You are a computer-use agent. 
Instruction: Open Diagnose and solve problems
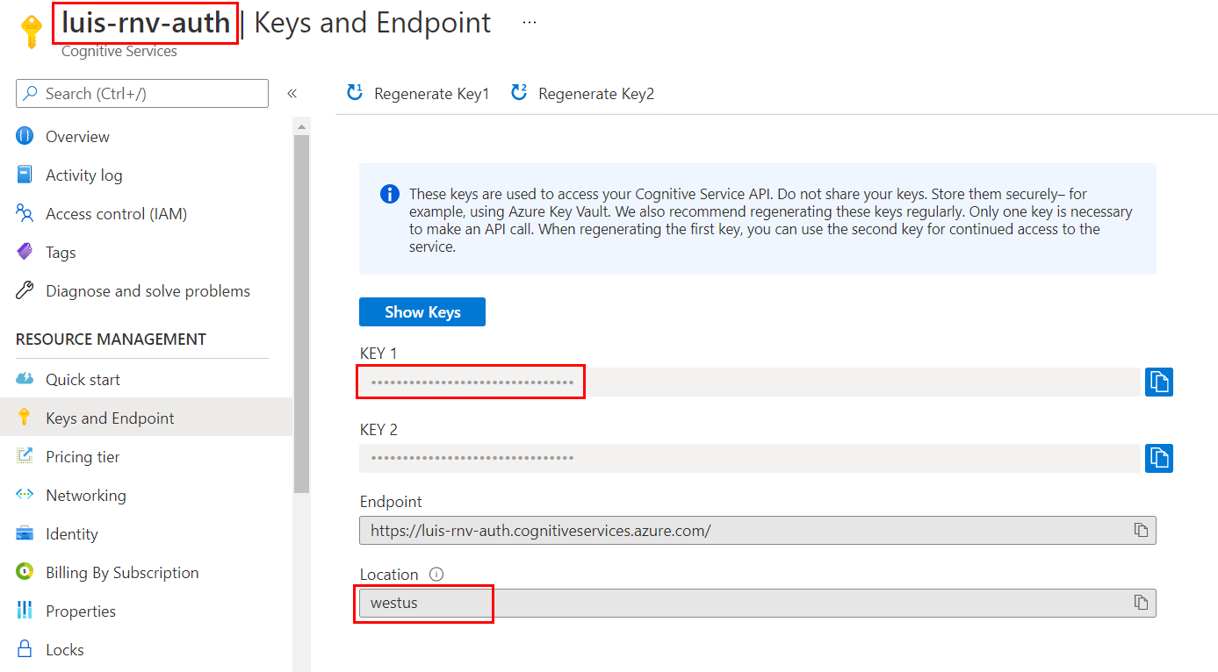pyautogui.click(x=147, y=290)
